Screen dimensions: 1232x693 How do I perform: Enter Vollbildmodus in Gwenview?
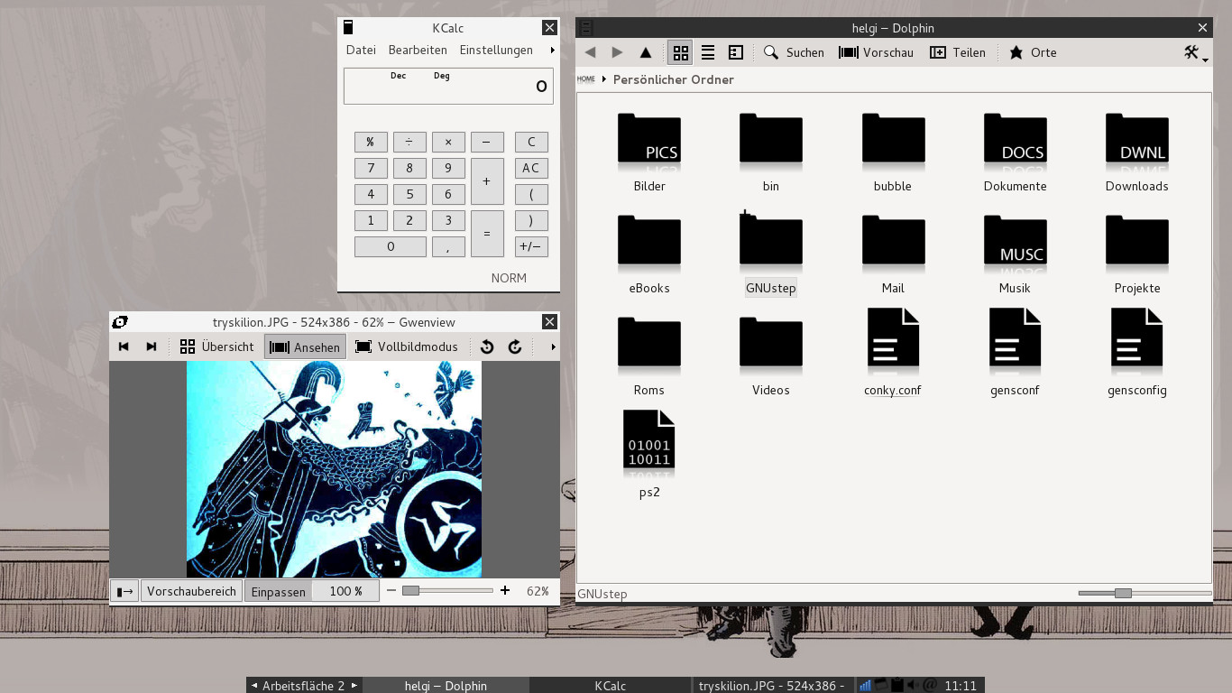click(x=406, y=346)
